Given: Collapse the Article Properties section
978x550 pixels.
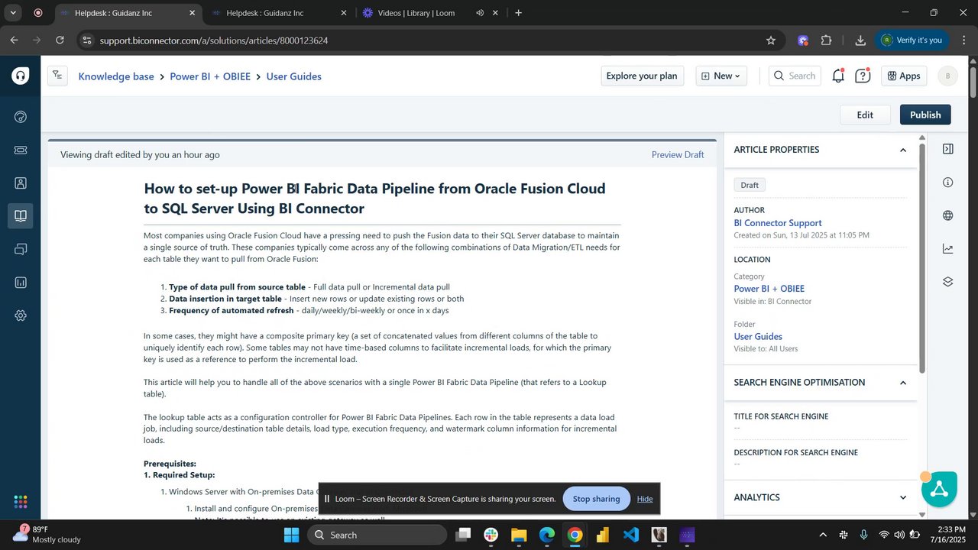Looking at the screenshot, I should tap(902, 150).
